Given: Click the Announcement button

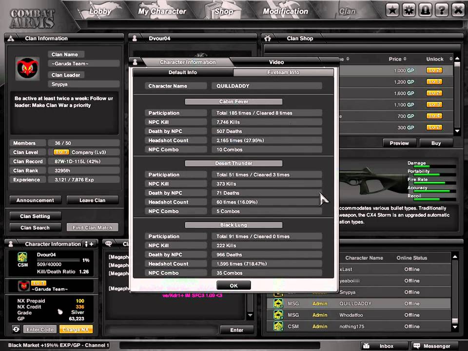Looking at the screenshot, I should click(35, 200).
